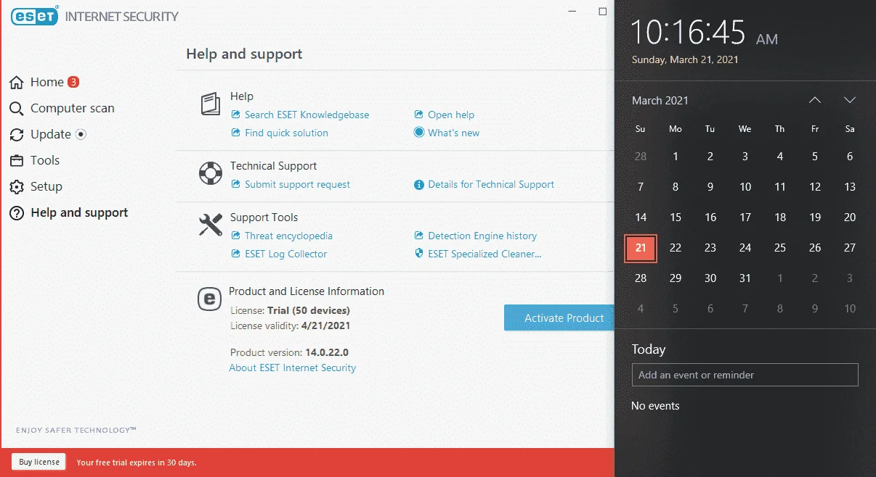Click the 10:16:45 clock time
The height and width of the screenshot is (477, 876).
click(x=688, y=33)
